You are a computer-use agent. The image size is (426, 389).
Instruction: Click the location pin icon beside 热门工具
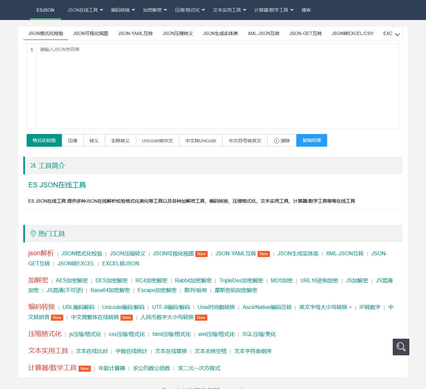(x=33, y=234)
